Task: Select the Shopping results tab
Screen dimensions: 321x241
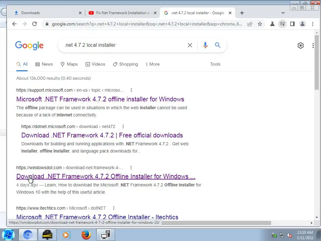Action: pos(125,64)
